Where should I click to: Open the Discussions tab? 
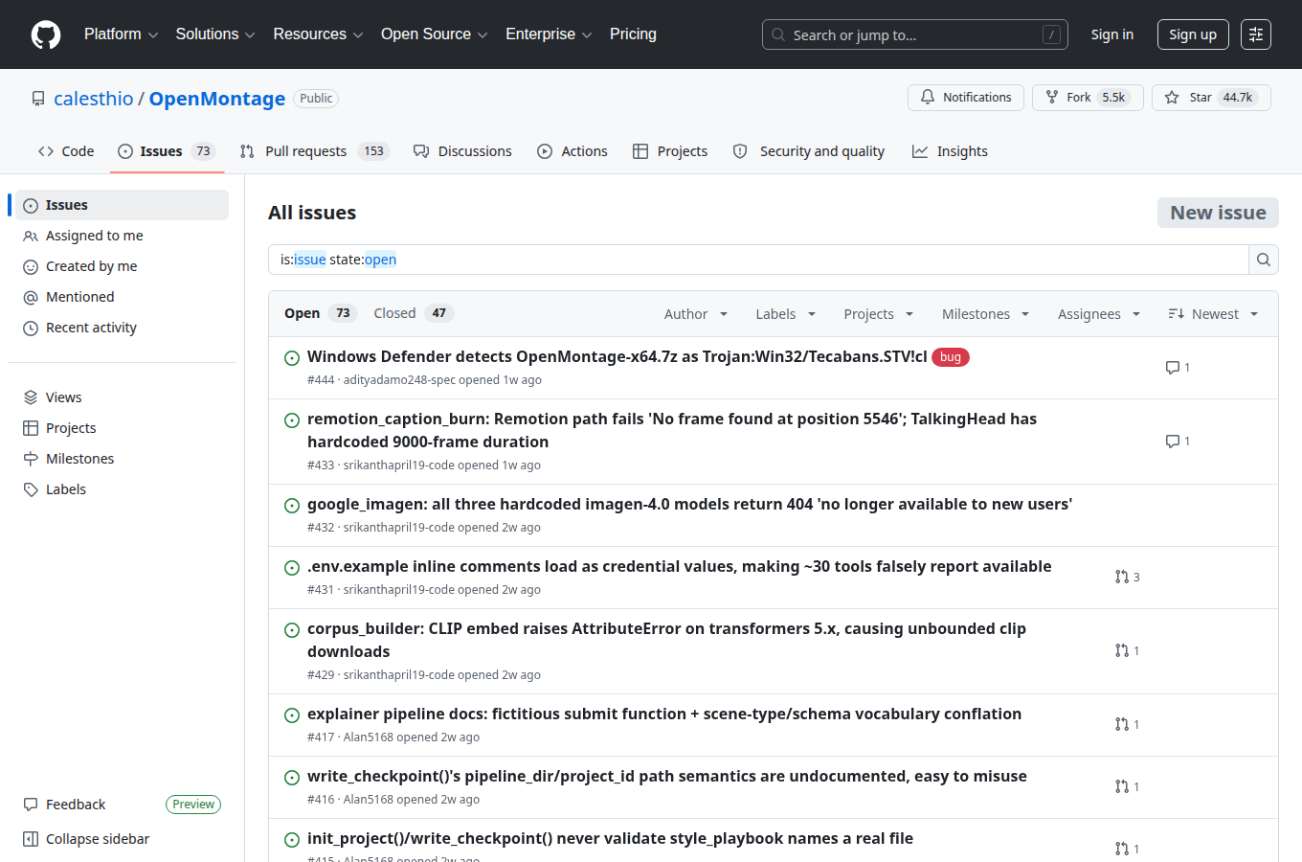pos(462,151)
